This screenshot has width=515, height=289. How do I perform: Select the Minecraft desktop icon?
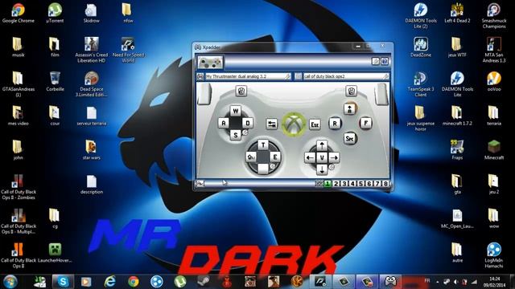(493, 150)
